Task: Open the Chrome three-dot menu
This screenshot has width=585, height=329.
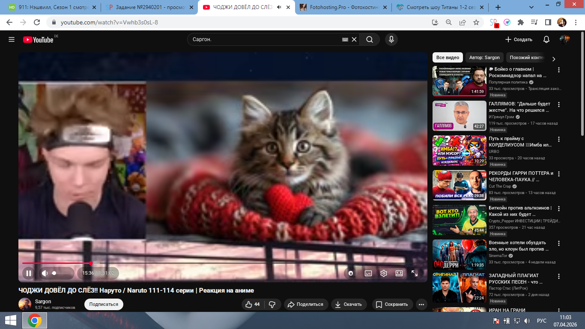Action: (575, 22)
